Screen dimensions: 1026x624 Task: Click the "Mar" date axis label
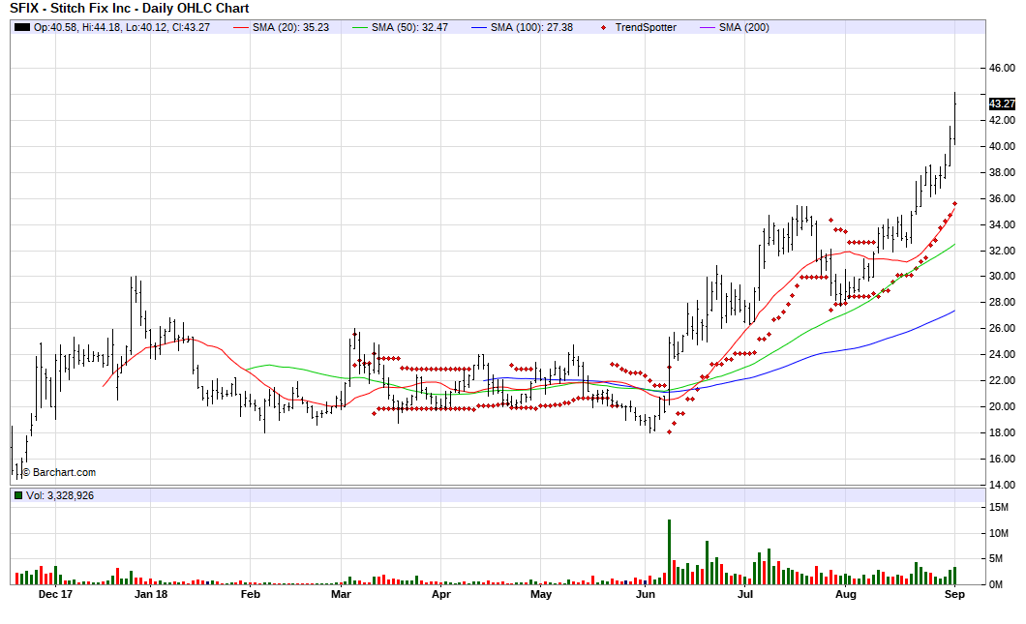coord(341,594)
